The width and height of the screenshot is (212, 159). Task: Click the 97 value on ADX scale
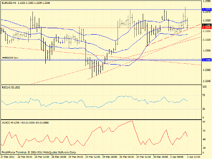click(x=204, y=122)
